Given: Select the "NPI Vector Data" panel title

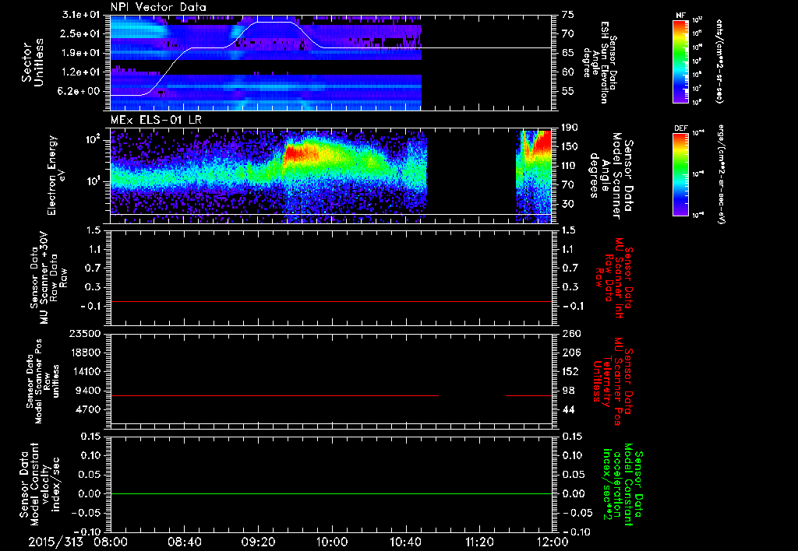Looking at the screenshot, I should (x=158, y=7).
